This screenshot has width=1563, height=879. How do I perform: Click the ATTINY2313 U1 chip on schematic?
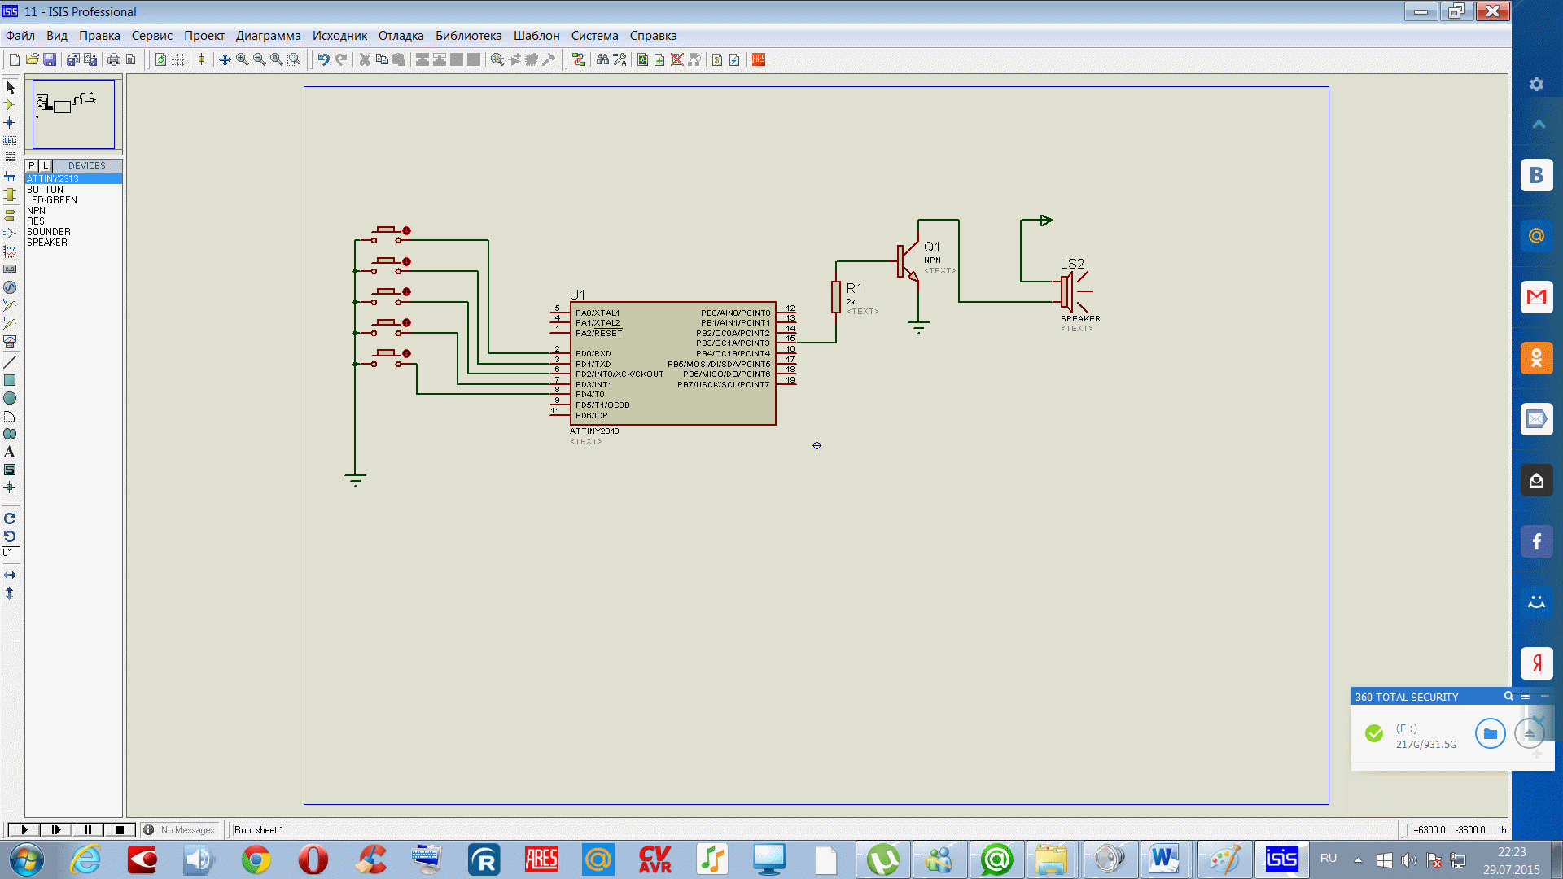point(672,363)
